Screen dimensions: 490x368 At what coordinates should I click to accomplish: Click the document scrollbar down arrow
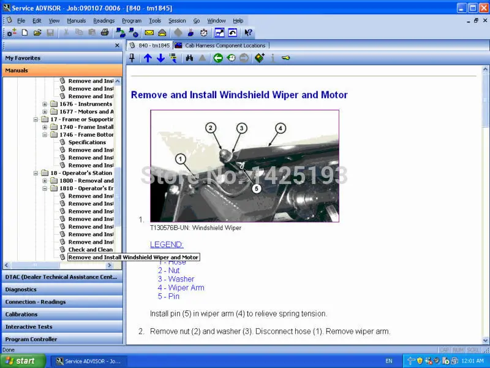[485, 340]
